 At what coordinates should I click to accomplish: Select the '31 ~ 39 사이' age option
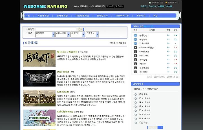[136, 119]
